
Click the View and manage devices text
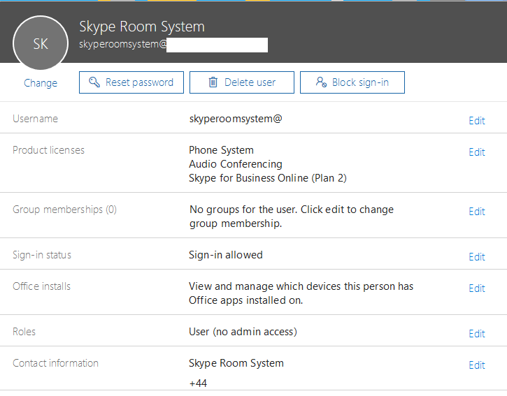(x=301, y=293)
